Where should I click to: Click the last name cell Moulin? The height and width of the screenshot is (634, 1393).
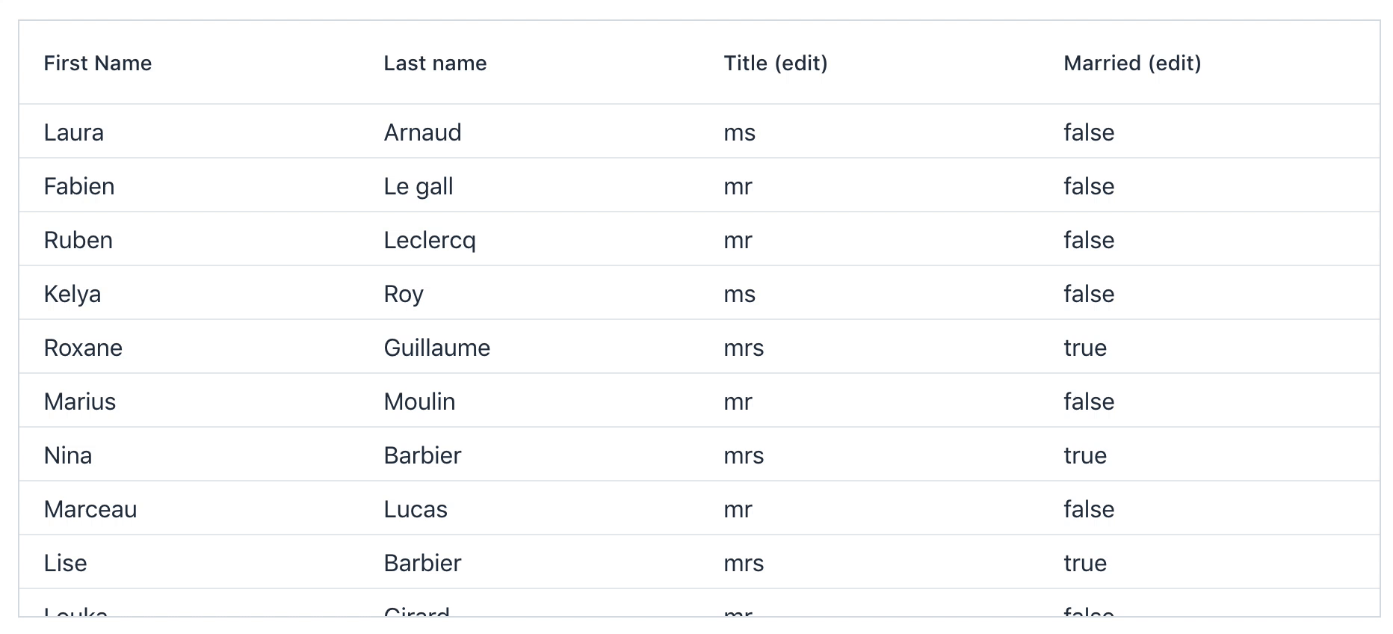tap(419, 401)
